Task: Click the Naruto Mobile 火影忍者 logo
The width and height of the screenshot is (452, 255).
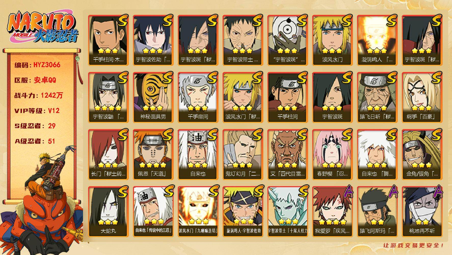Action: point(43,28)
